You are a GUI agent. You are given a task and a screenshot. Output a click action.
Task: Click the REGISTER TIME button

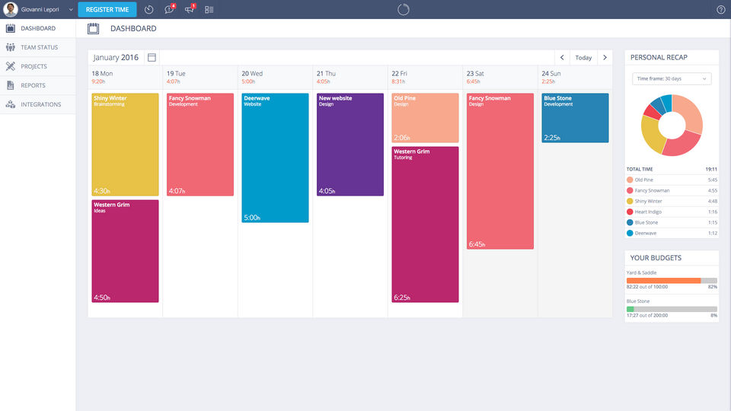click(107, 9)
